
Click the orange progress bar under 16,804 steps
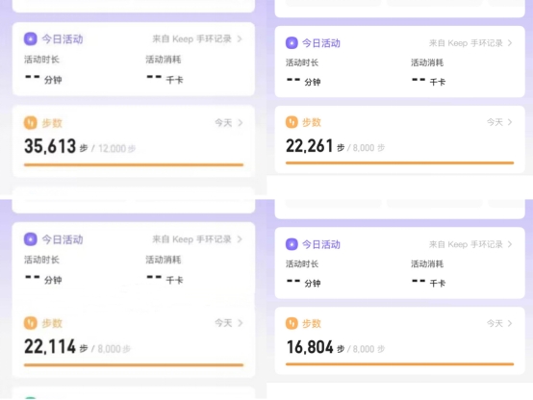tap(400, 364)
